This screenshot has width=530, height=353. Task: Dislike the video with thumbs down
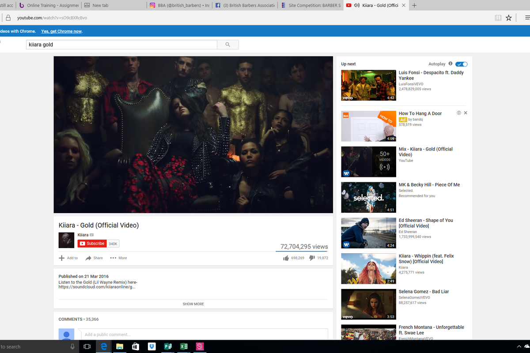click(x=312, y=258)
